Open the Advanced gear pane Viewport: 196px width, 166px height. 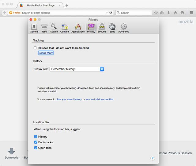tap(124, 28)
